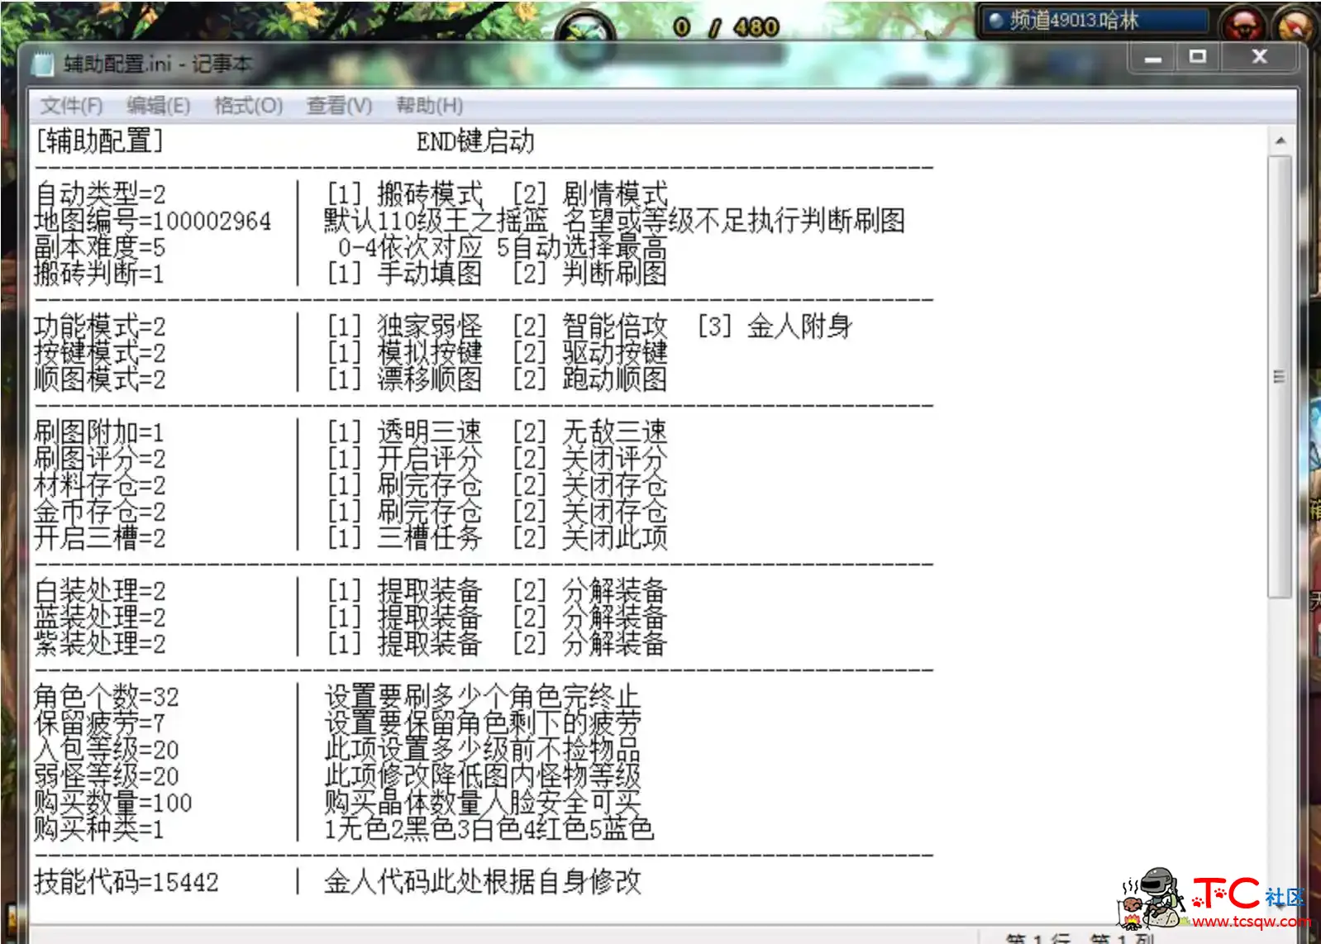The width and height of the screenshot is (1321, 944).
Task: Open the 编辑(E) menu
Action: click(x=158, y=106)
